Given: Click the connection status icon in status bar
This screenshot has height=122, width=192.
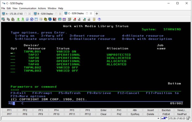Looking at the screenshot, I should (x=163, y=118).
